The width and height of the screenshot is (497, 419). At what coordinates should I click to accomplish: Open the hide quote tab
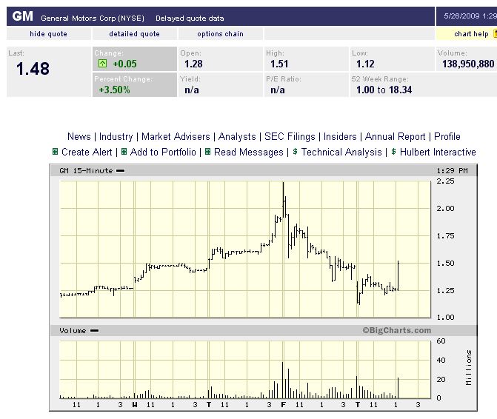point(48,34)
